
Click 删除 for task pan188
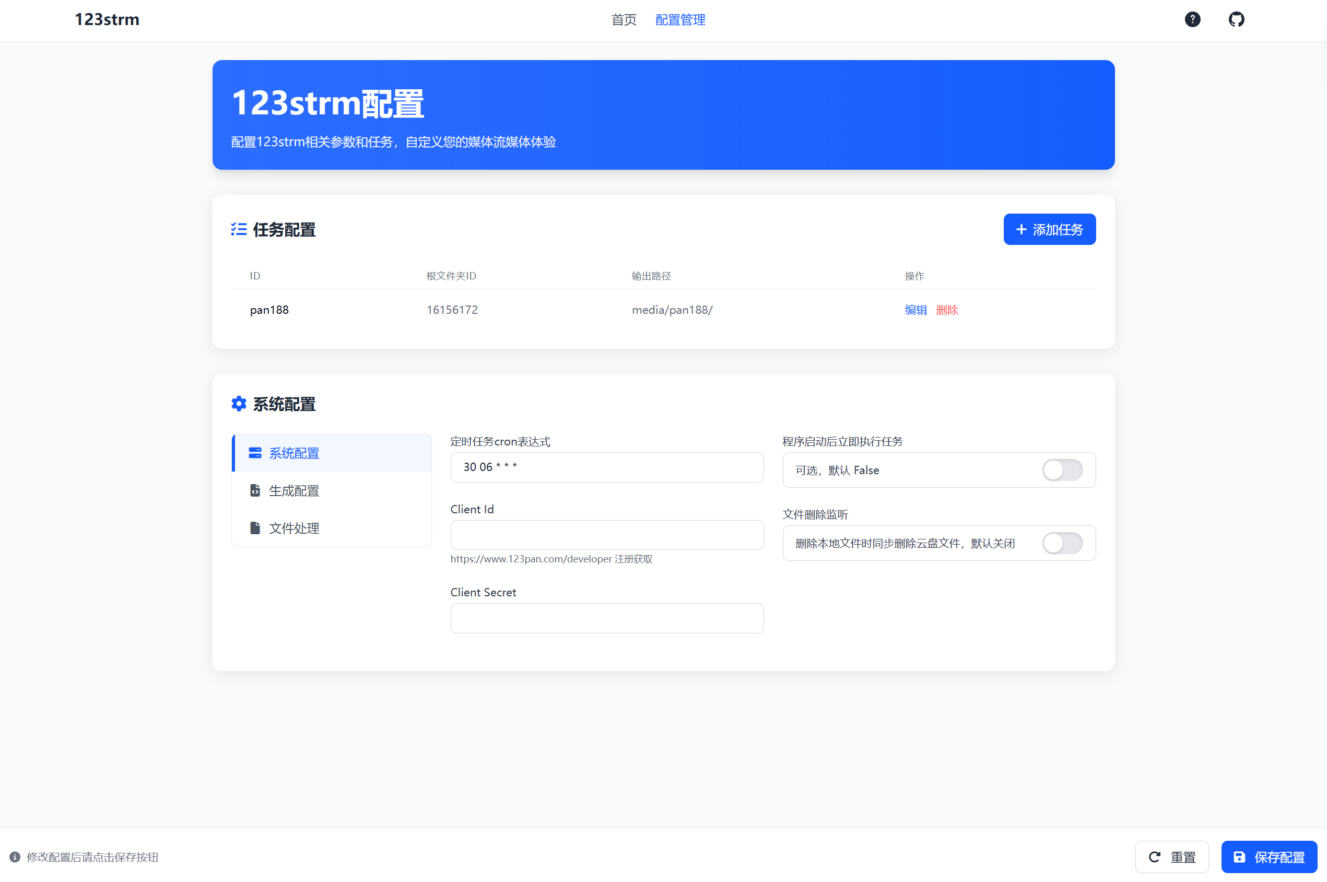(947, 310)
